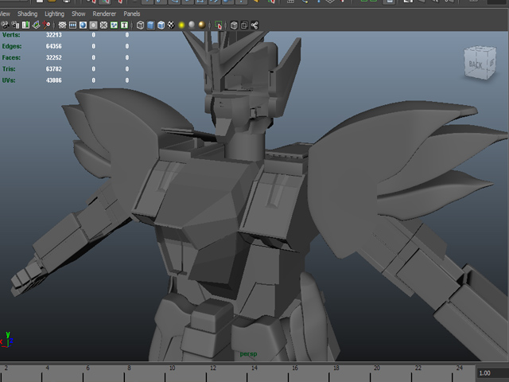Click the persp camera label
This screenshot has width=509, height=382.
[248, 353]
